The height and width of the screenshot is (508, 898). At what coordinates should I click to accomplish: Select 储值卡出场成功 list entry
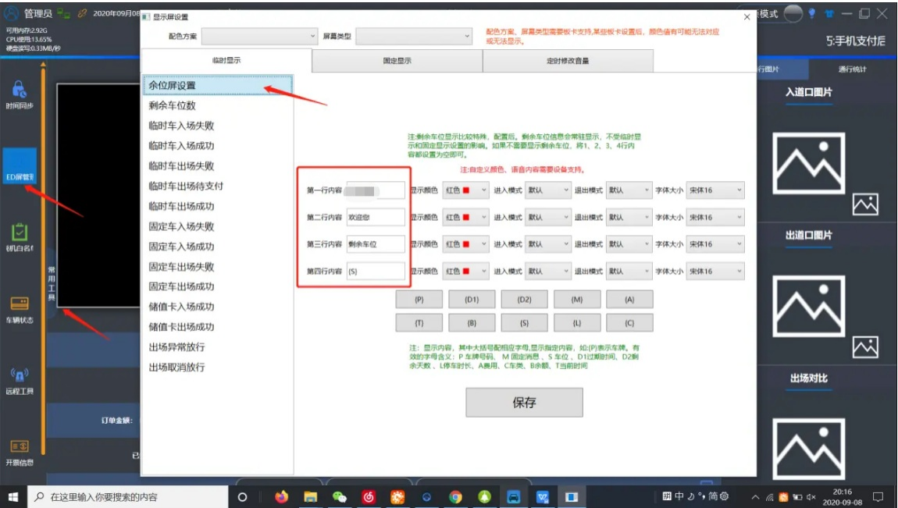click(x=217, y=327)
